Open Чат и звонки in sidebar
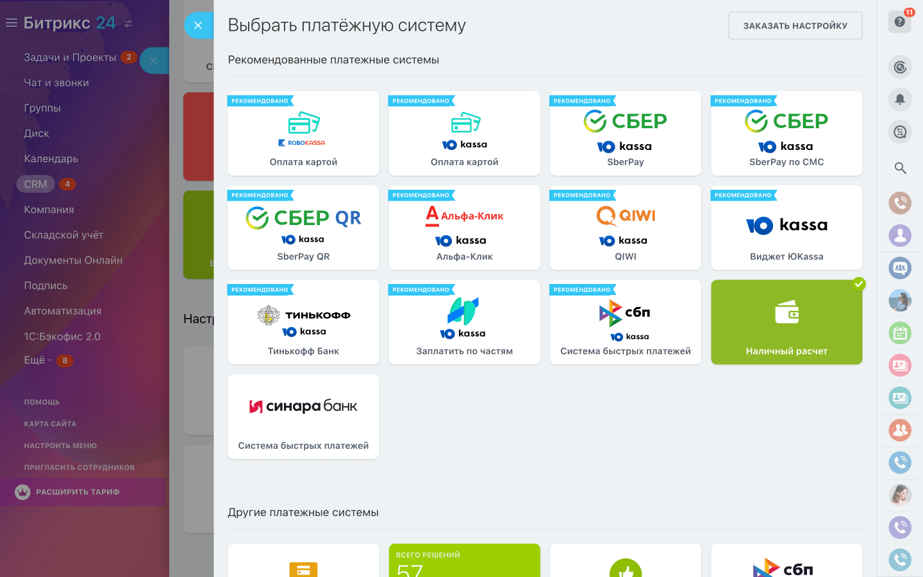This screenshot has height=577, width=923. (56, 83)
